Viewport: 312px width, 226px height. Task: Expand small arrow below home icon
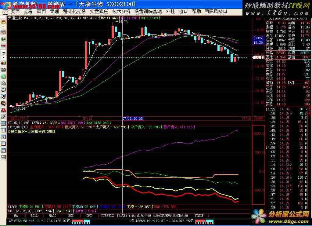click(3, 27)
